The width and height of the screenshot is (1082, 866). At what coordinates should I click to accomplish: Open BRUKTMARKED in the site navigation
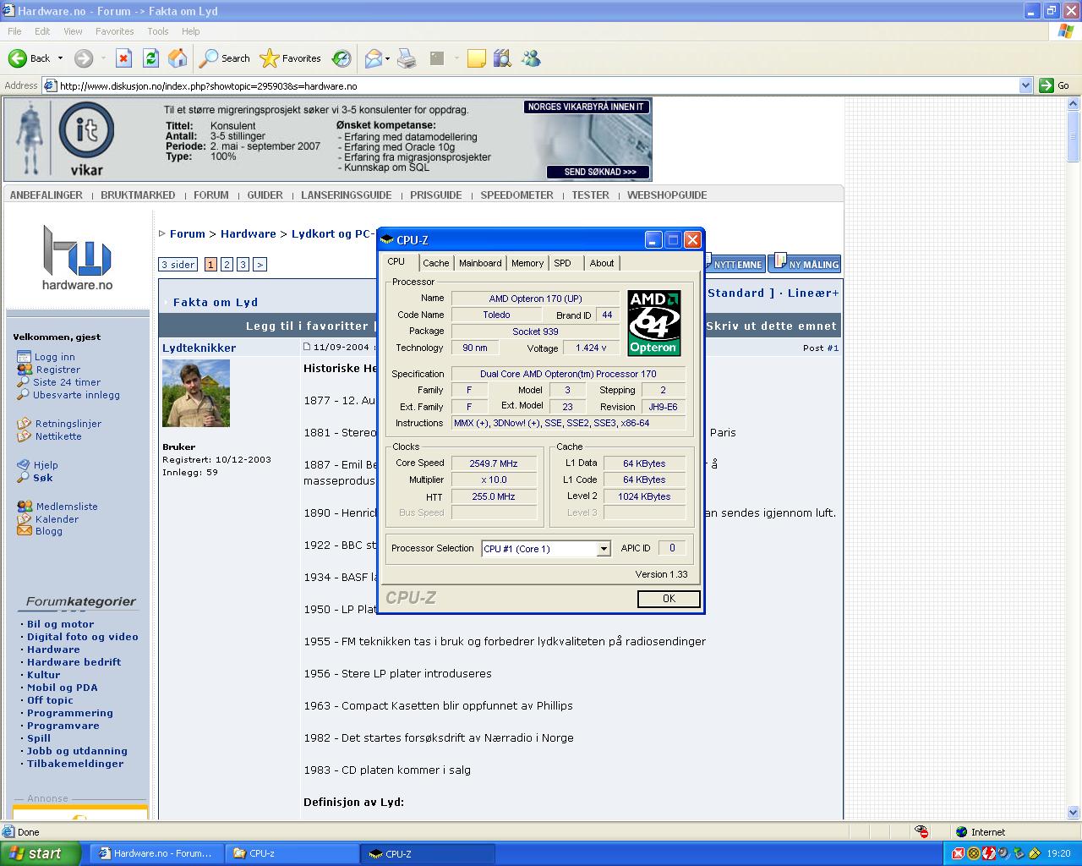[x=138, y=195]
